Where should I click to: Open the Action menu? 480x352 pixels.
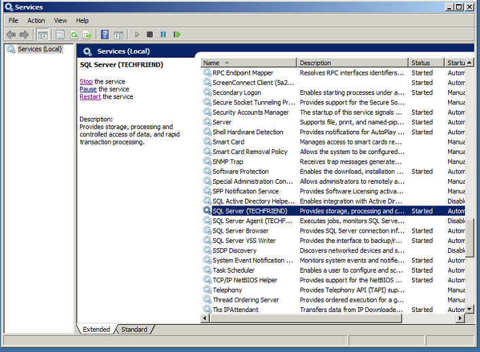click(x=36, y=20)
